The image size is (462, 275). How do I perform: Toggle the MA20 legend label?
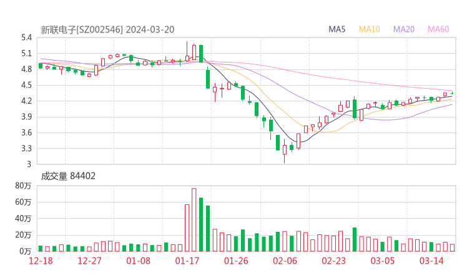(x=404, y=29)
